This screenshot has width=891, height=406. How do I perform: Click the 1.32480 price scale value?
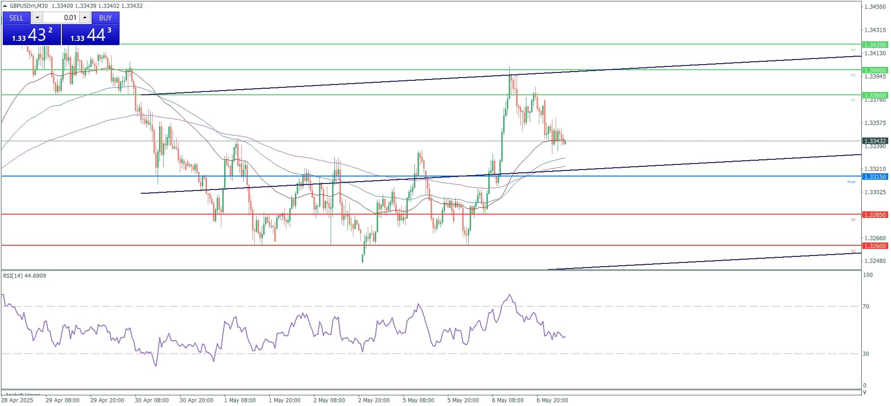click(875, 261)
